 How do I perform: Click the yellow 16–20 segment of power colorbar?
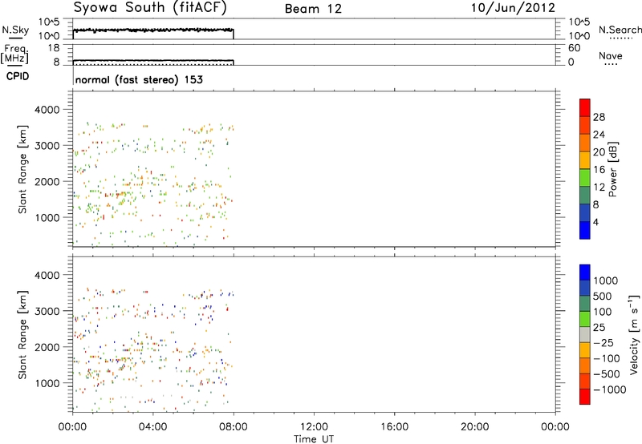click(585, 159)
